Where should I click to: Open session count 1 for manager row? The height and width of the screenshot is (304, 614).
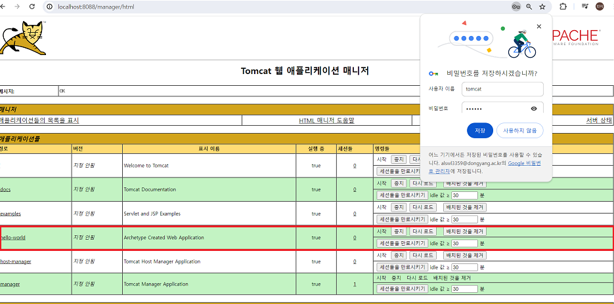(355, 284)
